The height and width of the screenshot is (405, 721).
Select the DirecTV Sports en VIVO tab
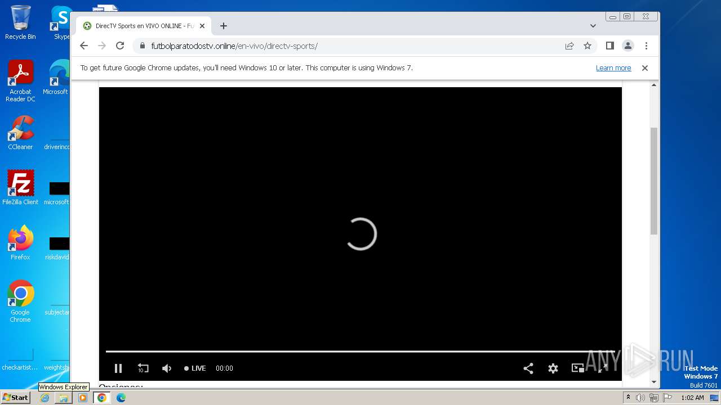pos(144,26)
